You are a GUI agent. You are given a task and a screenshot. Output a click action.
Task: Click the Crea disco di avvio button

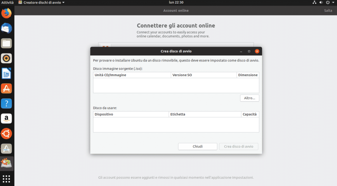tap(239, 147)
